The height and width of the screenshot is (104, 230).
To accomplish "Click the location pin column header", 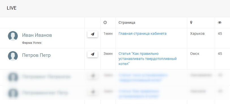I will coord(191,22).
